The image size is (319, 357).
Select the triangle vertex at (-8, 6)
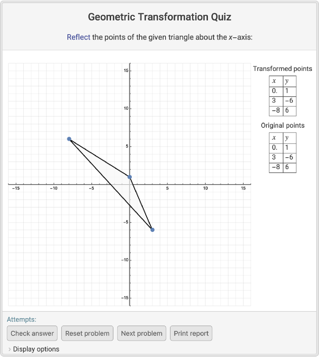tap(69, 139)
